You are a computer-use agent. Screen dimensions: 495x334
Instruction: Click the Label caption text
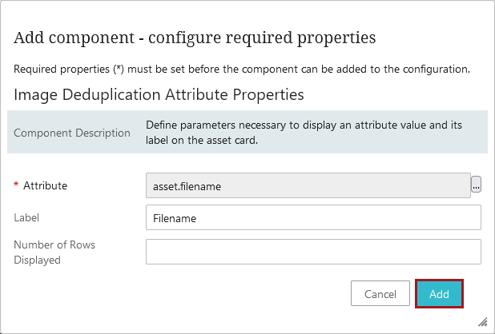click(x=27, y=217)
